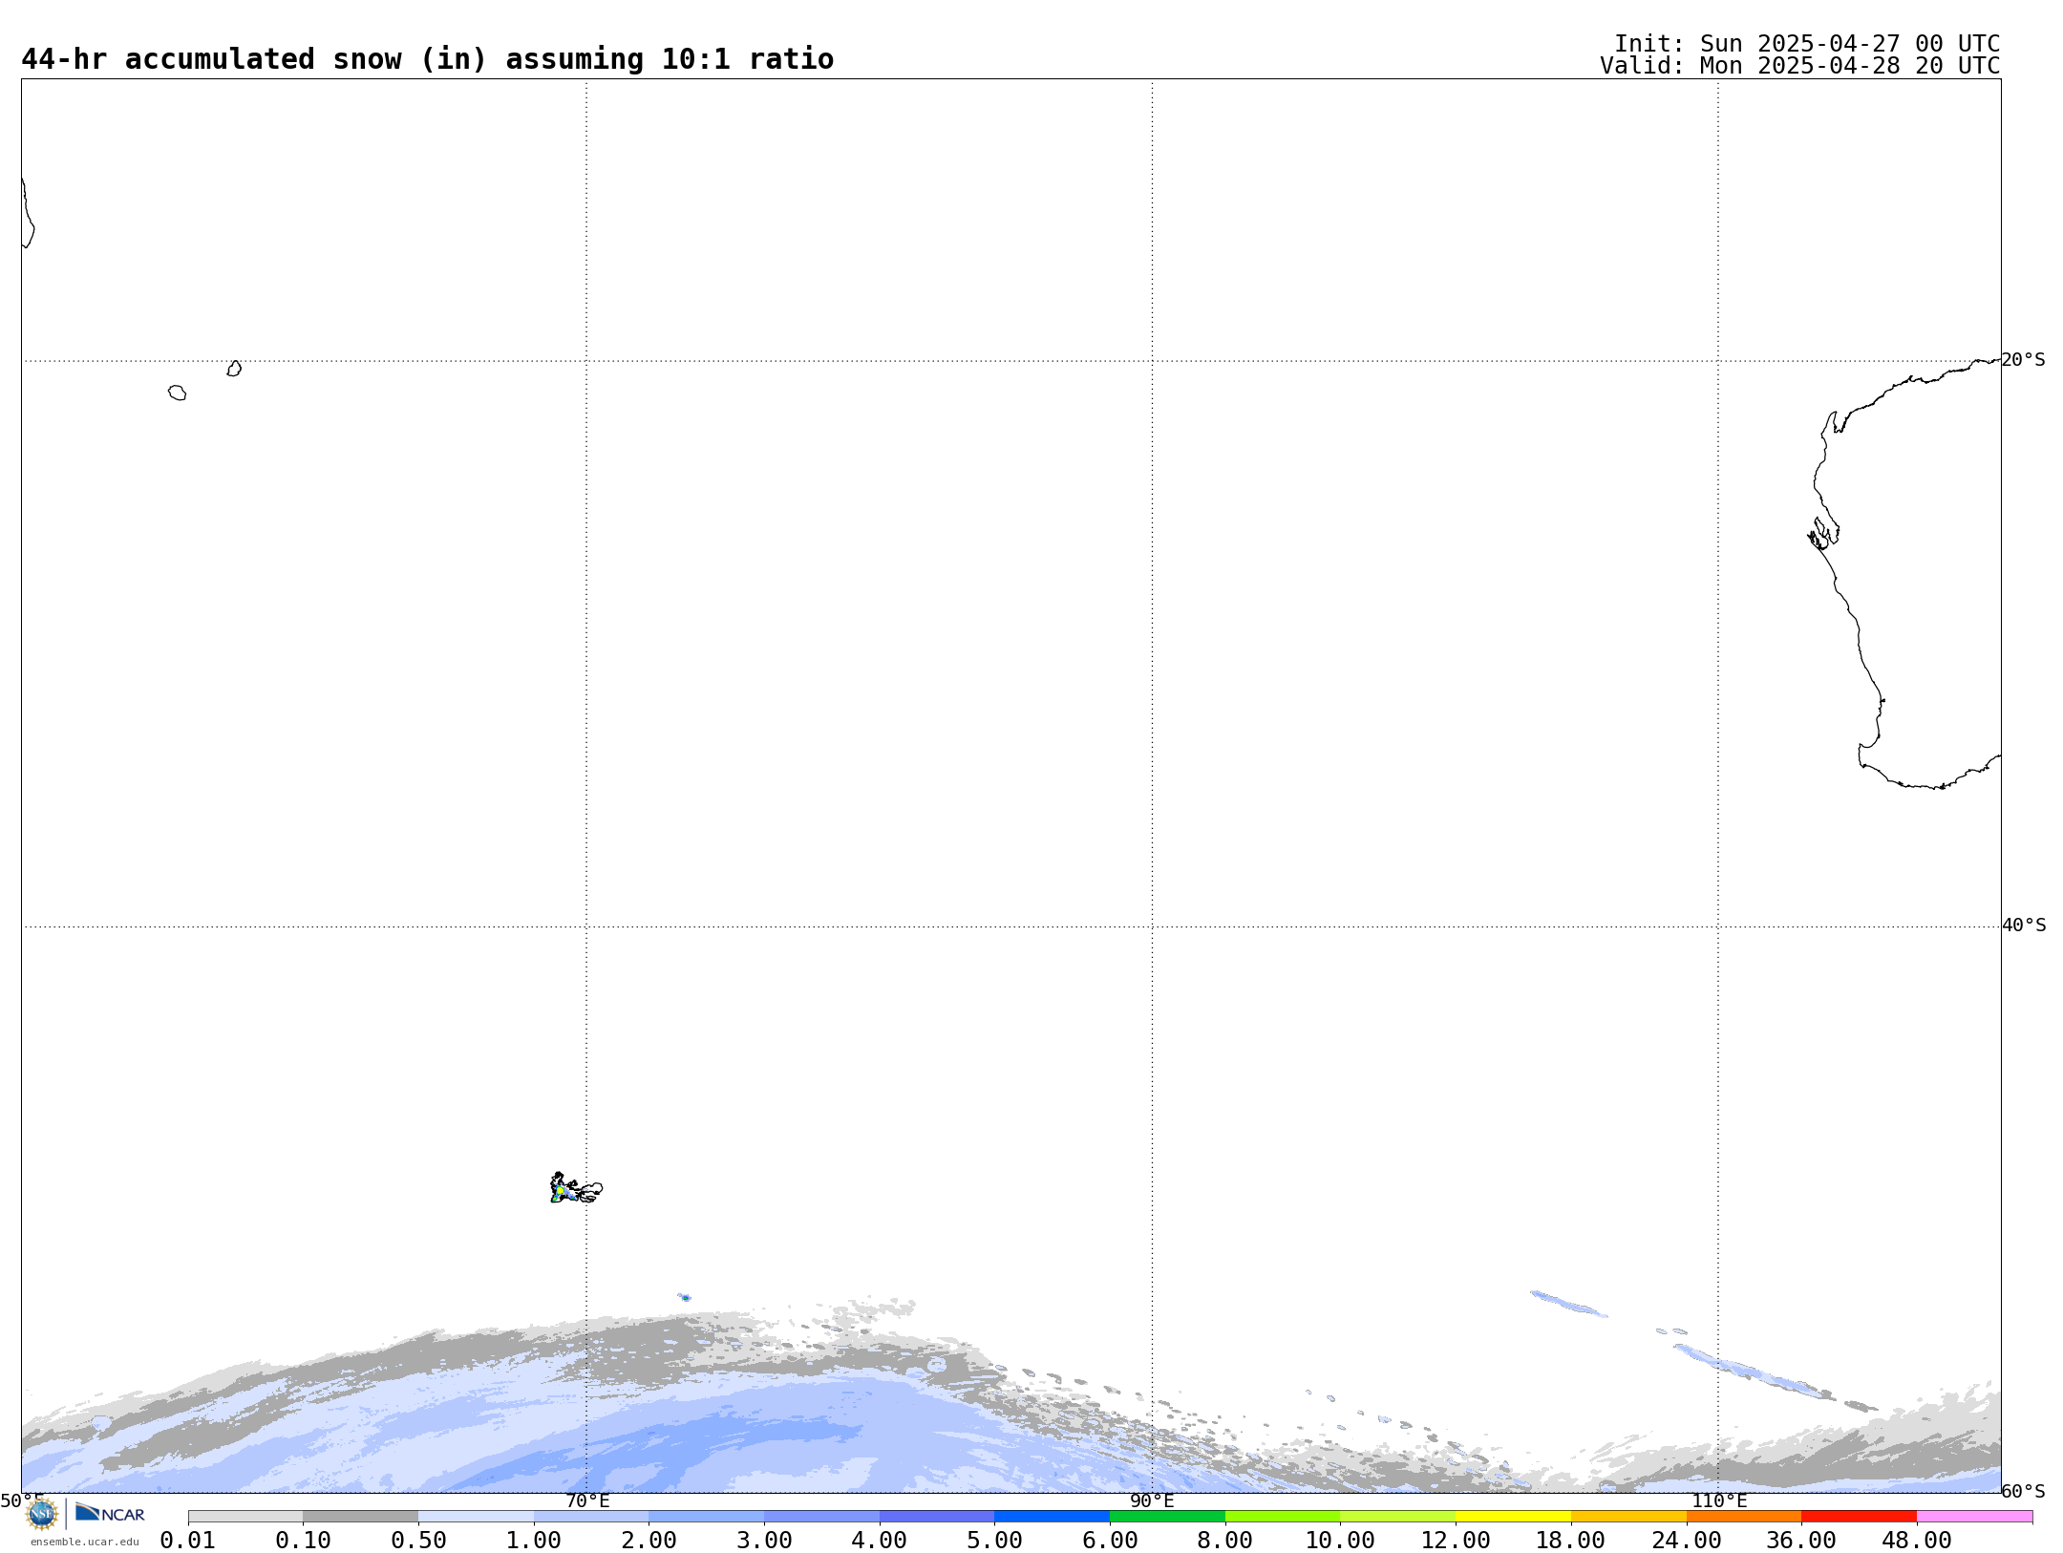Click the 5.00 colorbar tick value
The image size is (2063, 1553).
point(995,1541)
